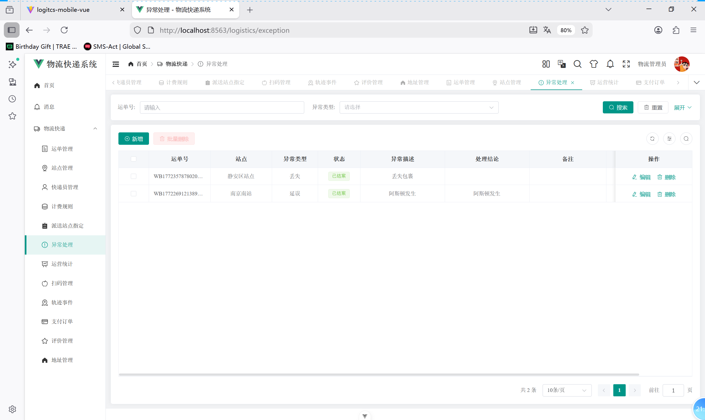Click the header search magnifier icon
Screen dimensions: 705x420
tap(577, 64)
